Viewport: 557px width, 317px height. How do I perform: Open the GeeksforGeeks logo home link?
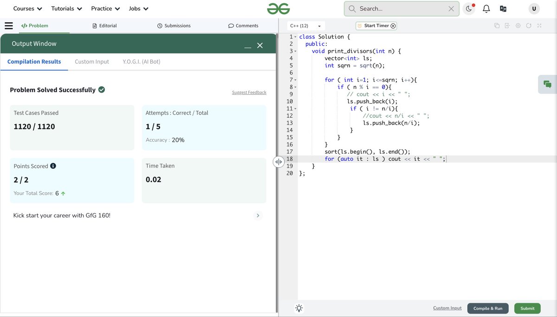278,8
